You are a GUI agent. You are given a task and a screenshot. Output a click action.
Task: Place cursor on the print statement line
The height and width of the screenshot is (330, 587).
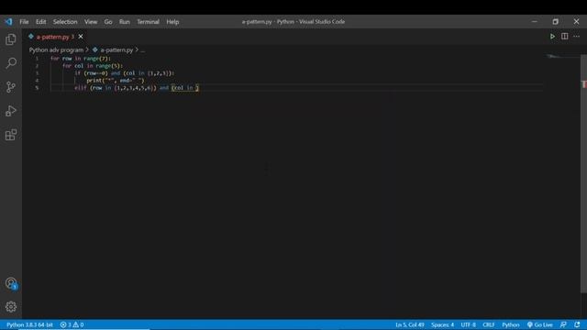click(116, 81)
